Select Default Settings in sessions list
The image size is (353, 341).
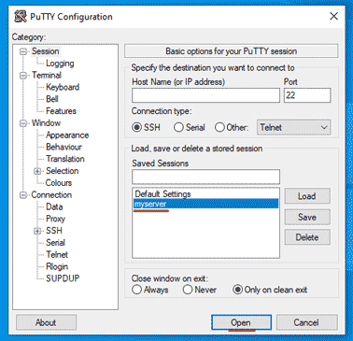click(205, 194)
